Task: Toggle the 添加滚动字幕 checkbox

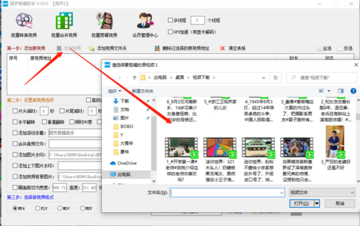Action: 15,132
